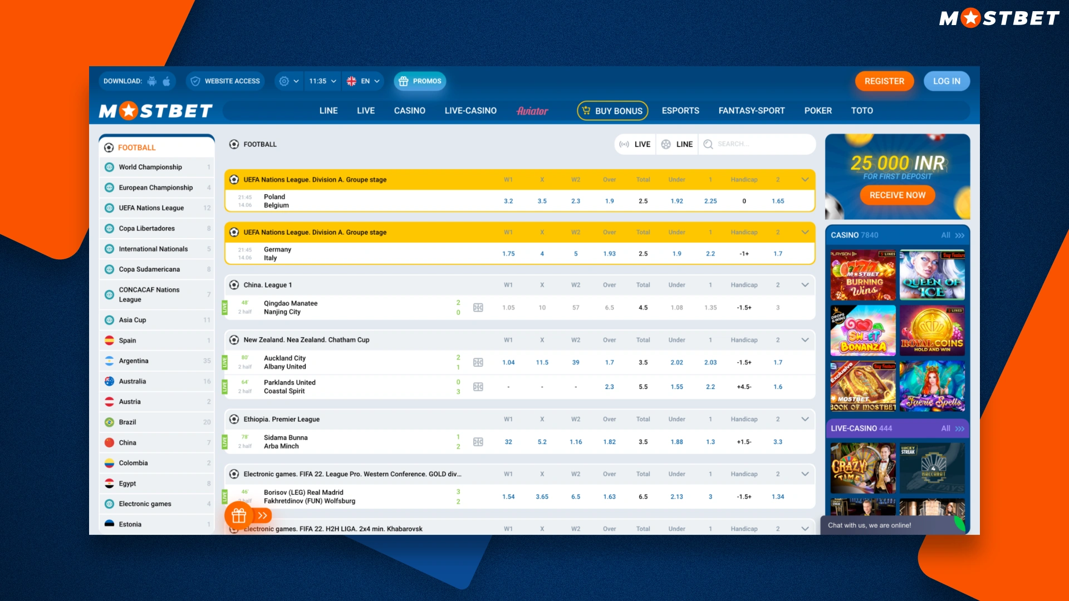Screen dimensions: 1069x601
Task: Click the Aviator game icon in navigation
Action: [532, 110]
